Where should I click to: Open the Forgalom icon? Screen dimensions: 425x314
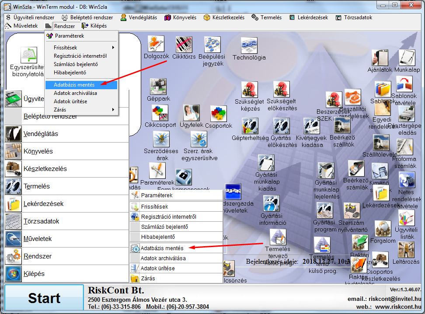tap(383, 229)
